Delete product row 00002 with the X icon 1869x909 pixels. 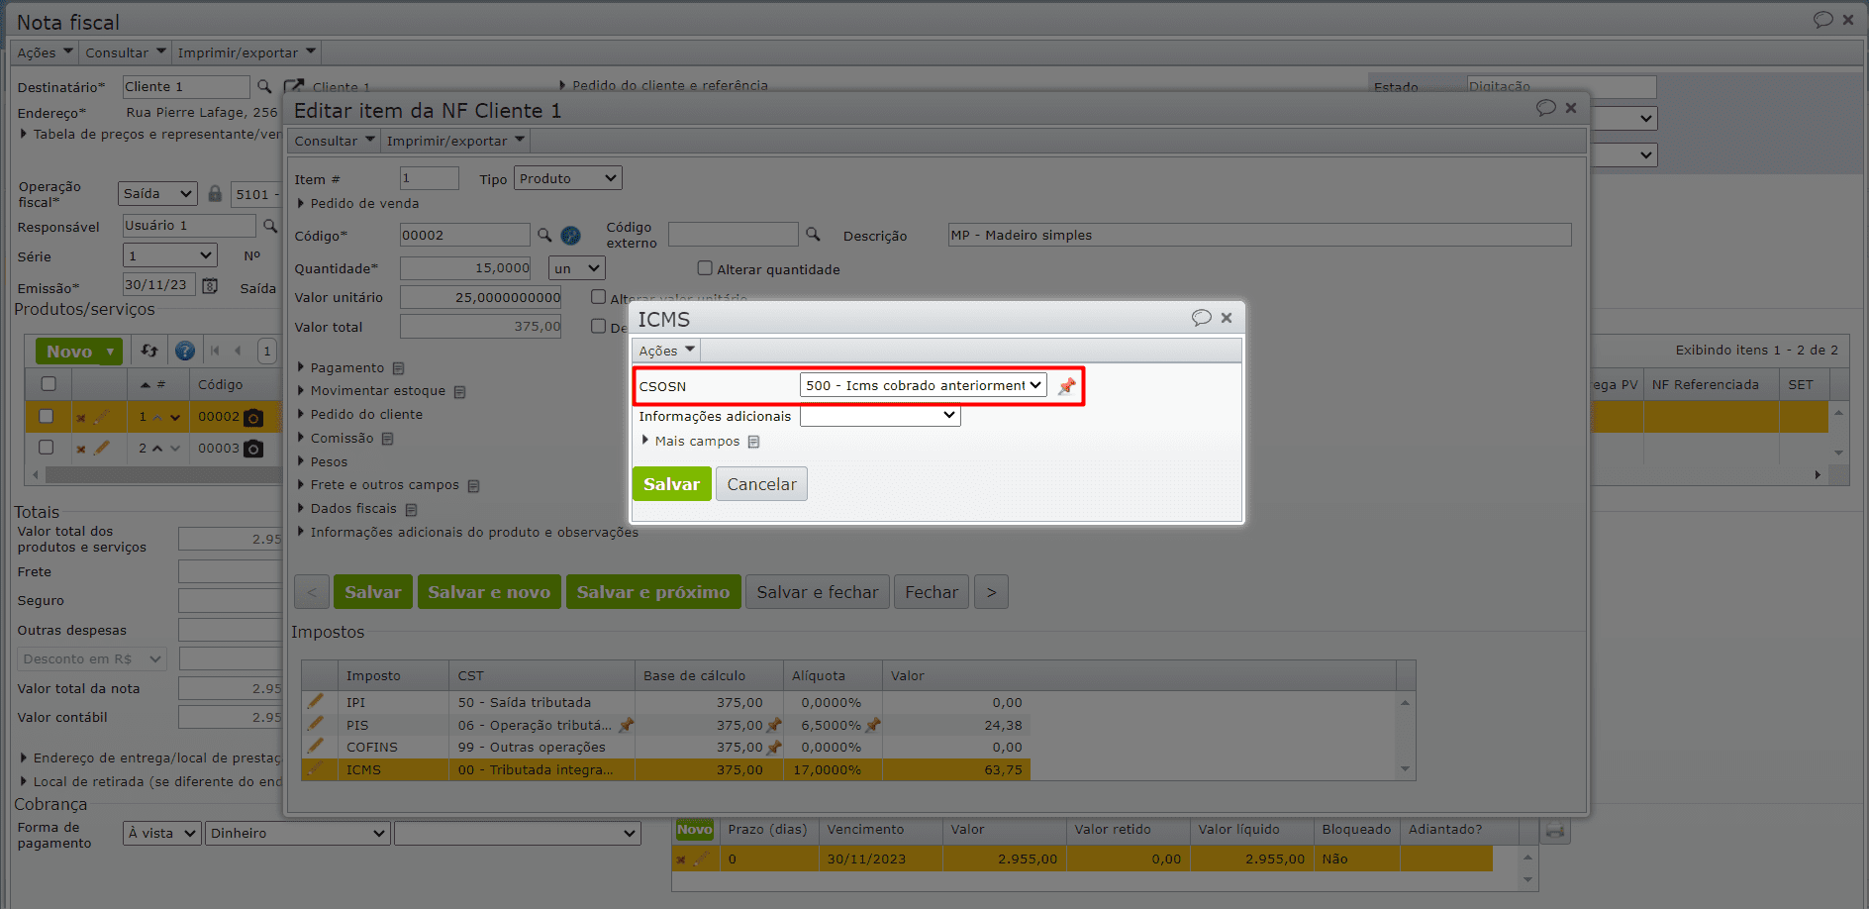[81, 418]
